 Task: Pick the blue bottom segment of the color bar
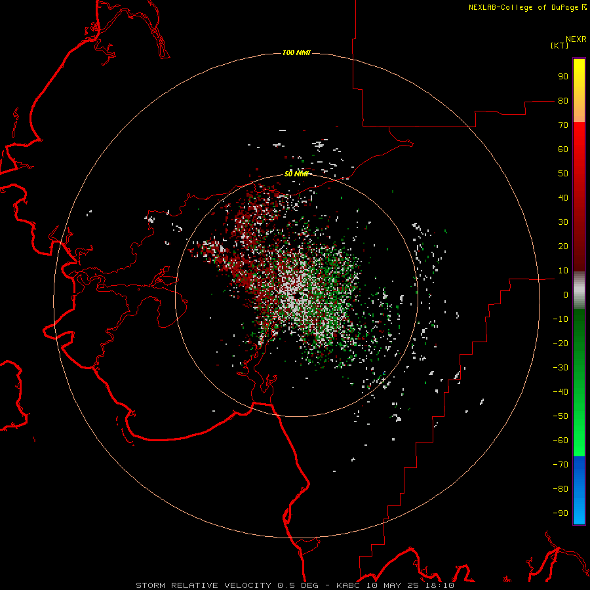tap(579, 490)
